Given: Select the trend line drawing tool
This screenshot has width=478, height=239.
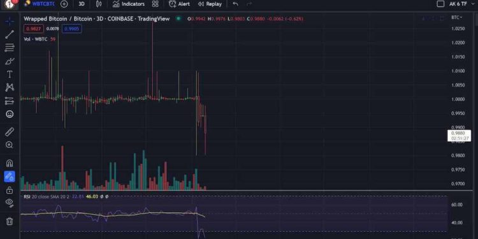Looking at the screenshot, I should tap(10, 34).
